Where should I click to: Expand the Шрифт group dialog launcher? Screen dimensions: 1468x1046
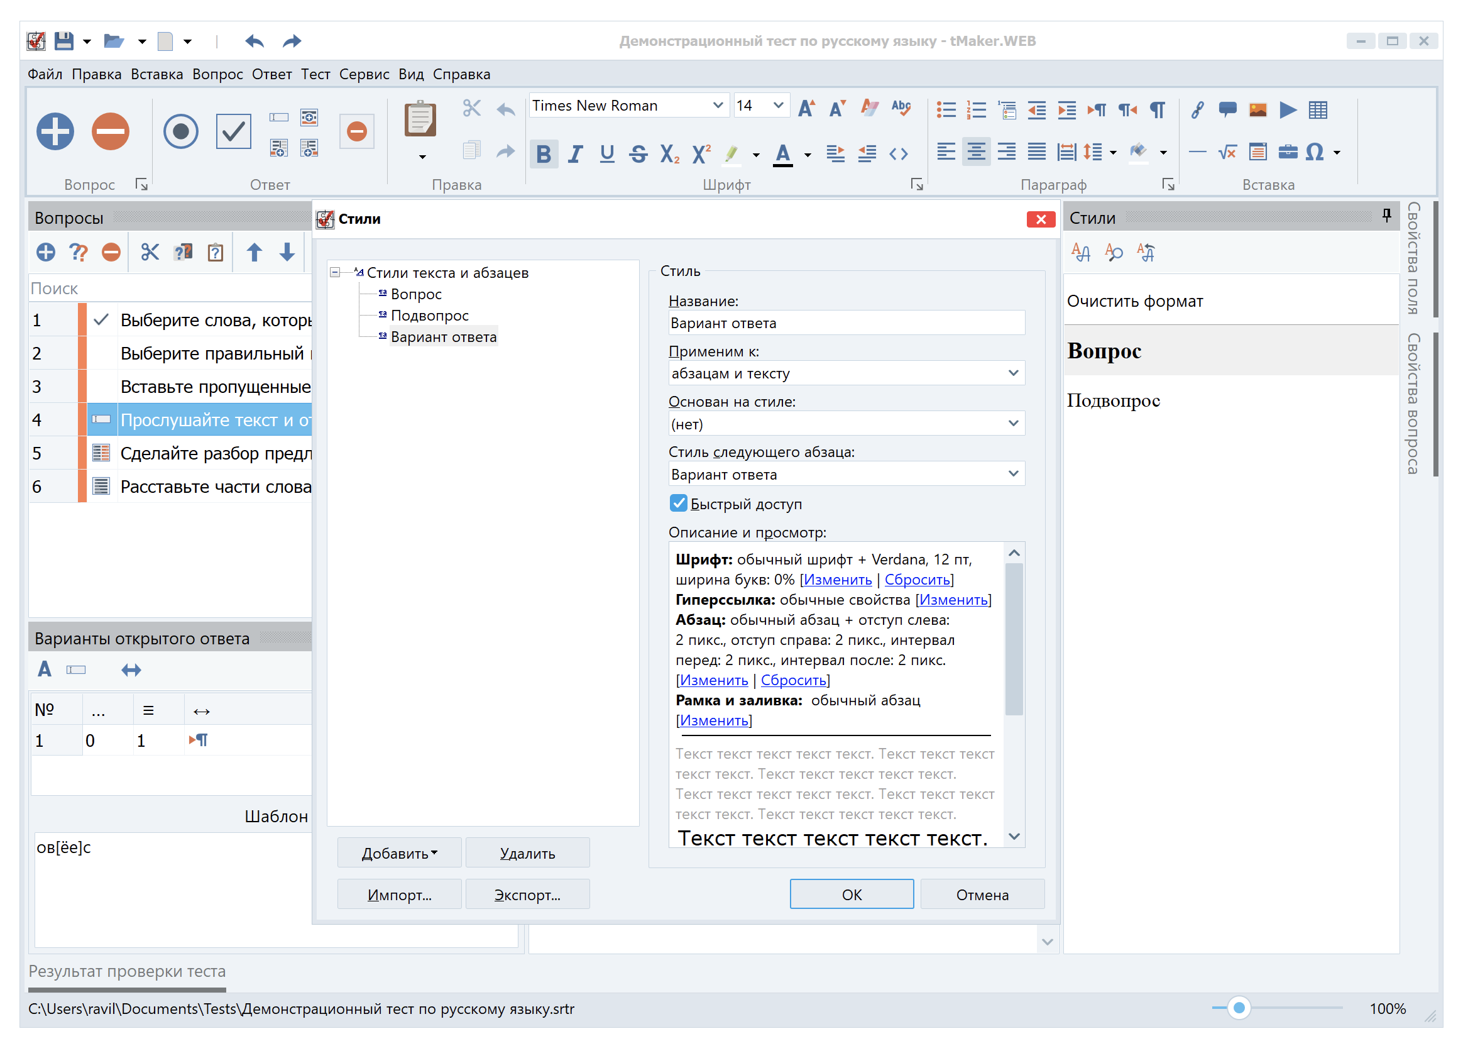pos(917,185)
